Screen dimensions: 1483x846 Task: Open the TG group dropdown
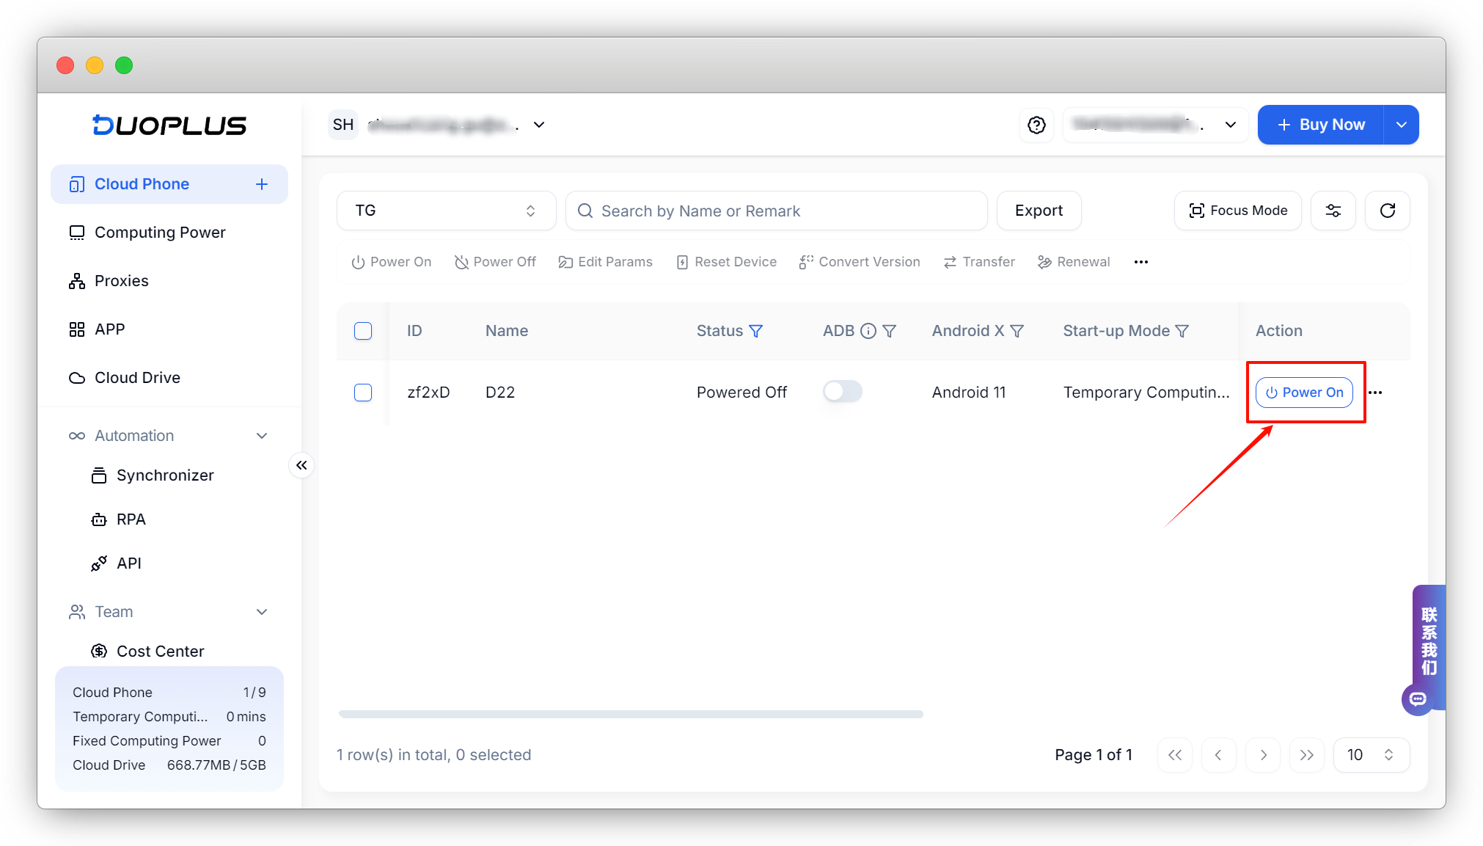tap(446, 211)
